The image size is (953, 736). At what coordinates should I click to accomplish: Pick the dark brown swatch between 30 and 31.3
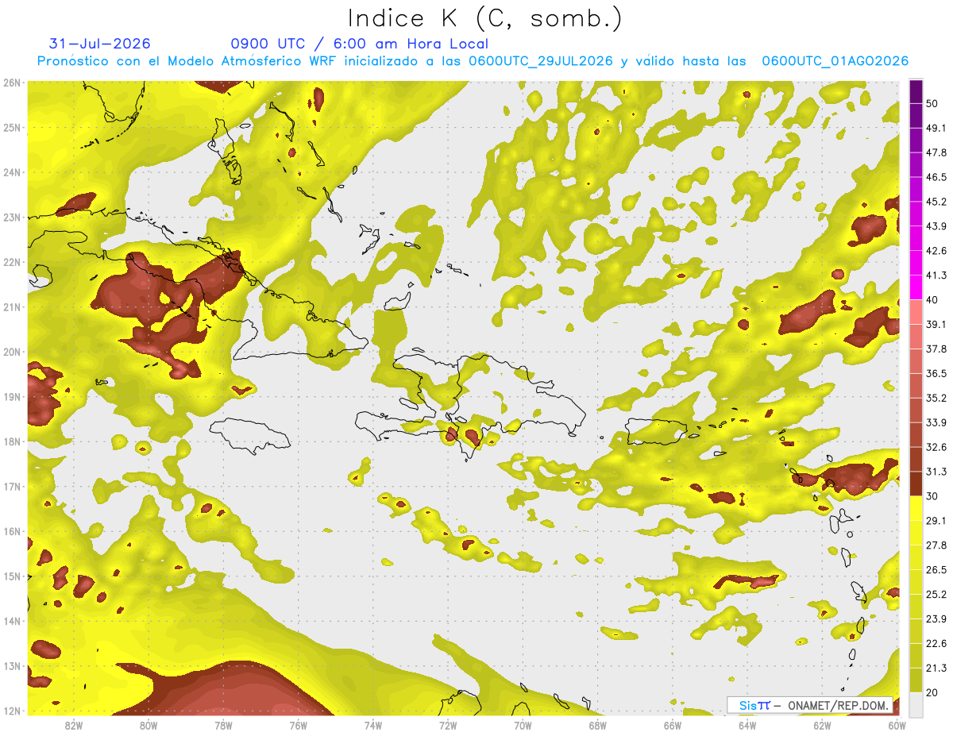[x=916, y=484]
